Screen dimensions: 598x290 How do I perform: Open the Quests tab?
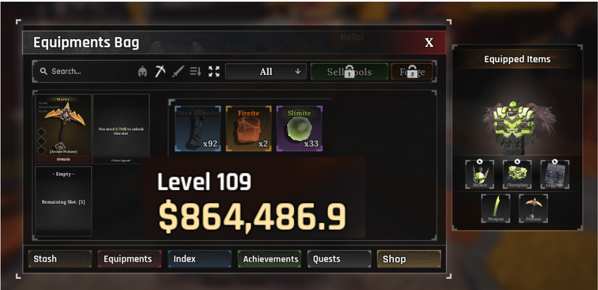pos(339,259)
